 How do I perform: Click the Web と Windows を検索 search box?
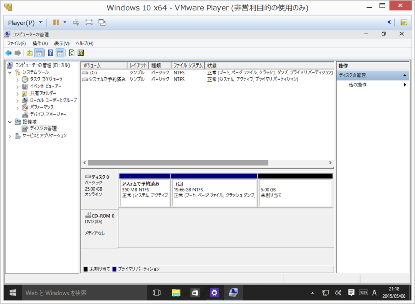85,293
